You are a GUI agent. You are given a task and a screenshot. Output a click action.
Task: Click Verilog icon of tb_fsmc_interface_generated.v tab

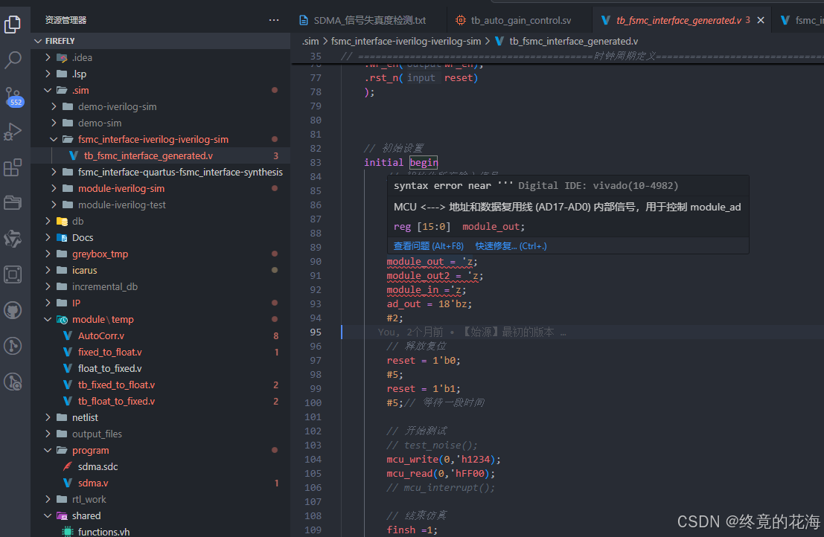tap(605, 21)
